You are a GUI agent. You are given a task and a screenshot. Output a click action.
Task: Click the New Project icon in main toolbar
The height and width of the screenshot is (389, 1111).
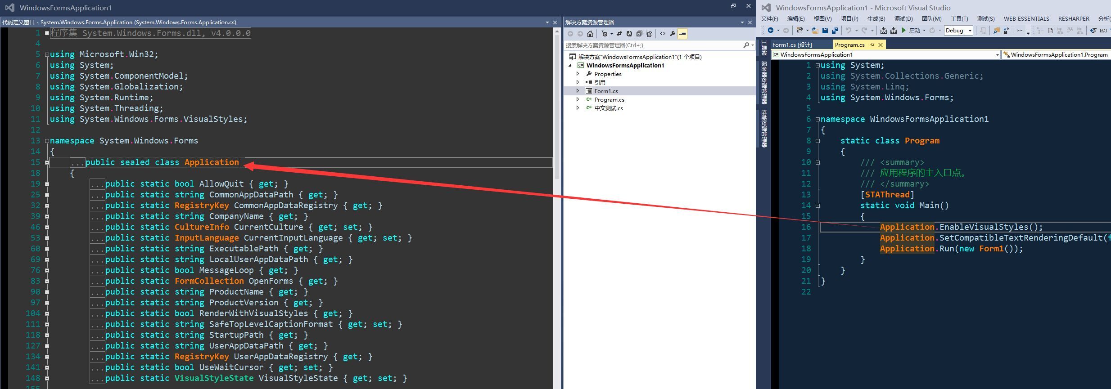799,30
